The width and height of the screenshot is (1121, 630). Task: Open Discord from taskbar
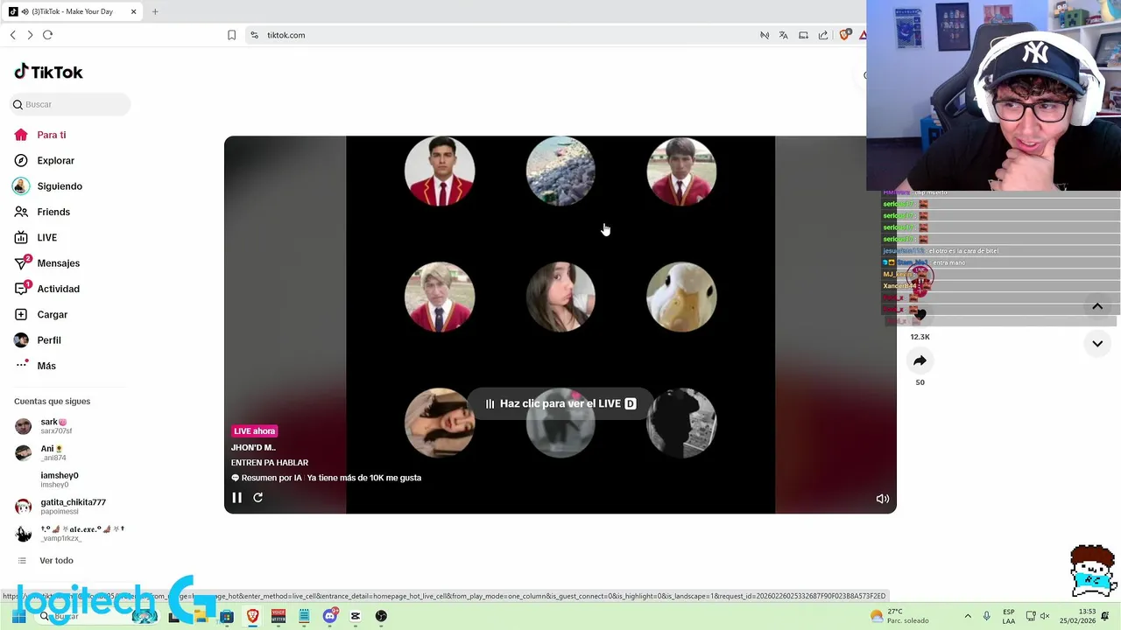329,616
